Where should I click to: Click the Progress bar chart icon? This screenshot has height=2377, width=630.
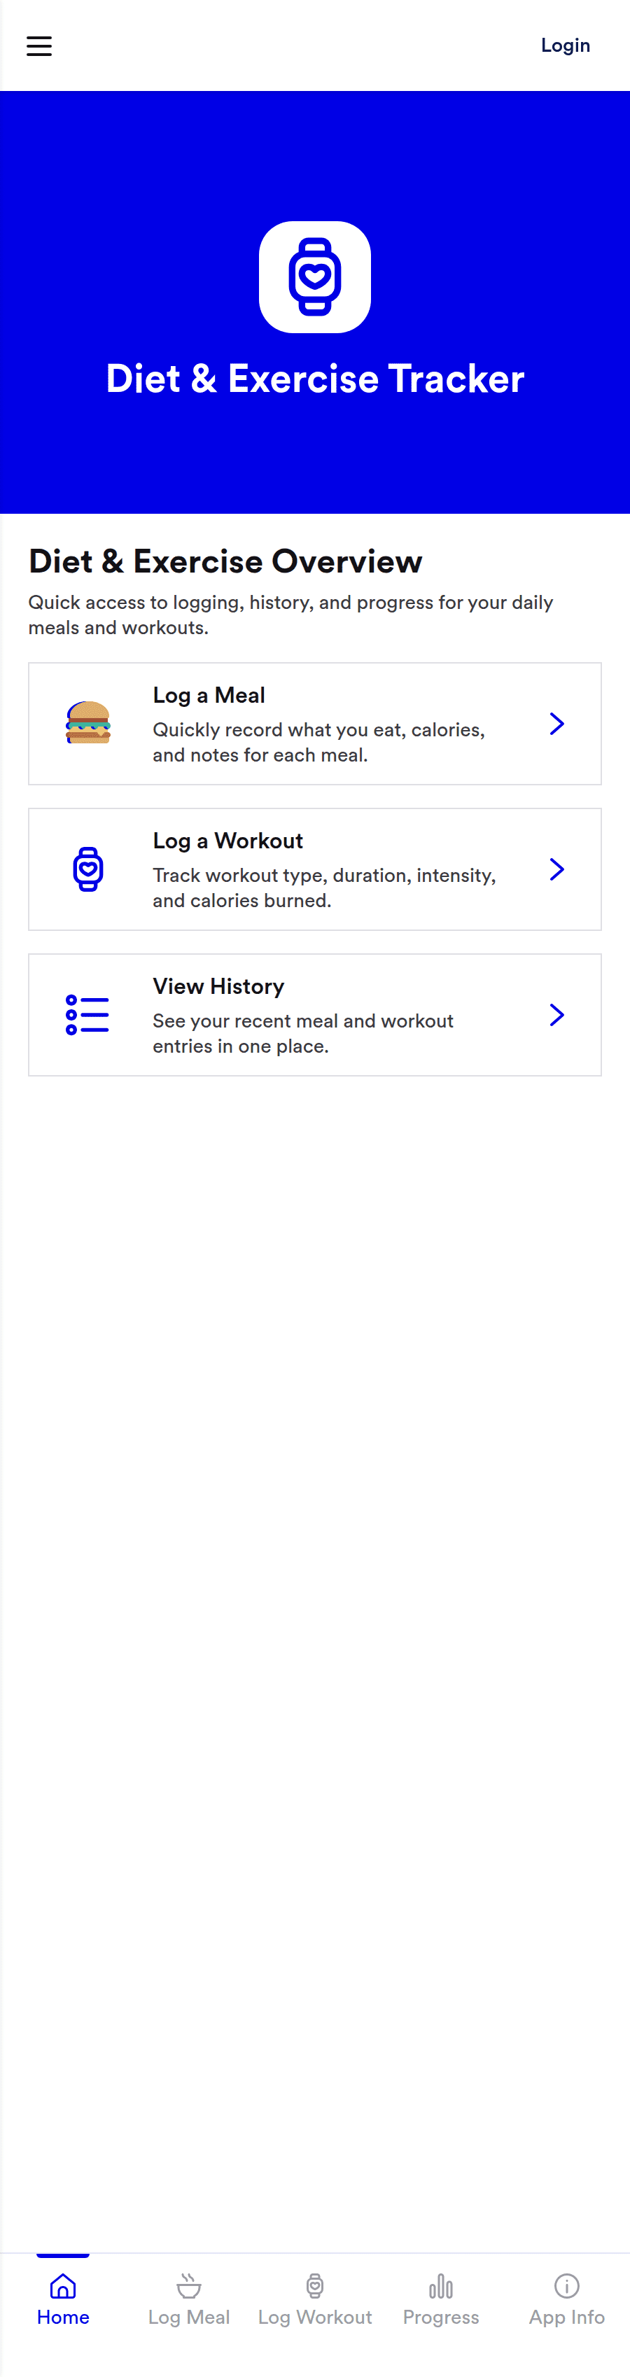441,2285
